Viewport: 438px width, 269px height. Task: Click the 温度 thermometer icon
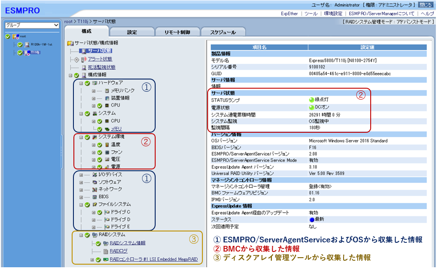coord(107,145)
